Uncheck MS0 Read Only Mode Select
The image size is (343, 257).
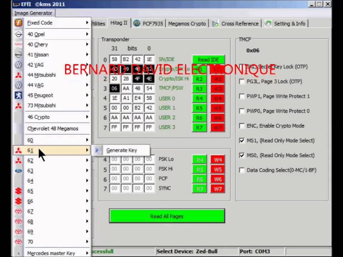[x=242, y=155]
